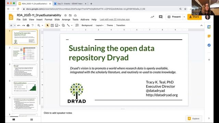Undo the last action
This screenshot has height=123, width=219.
[19, 25]
